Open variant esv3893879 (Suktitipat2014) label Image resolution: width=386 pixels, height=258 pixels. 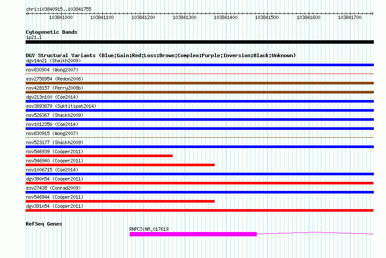pos(61,106)
